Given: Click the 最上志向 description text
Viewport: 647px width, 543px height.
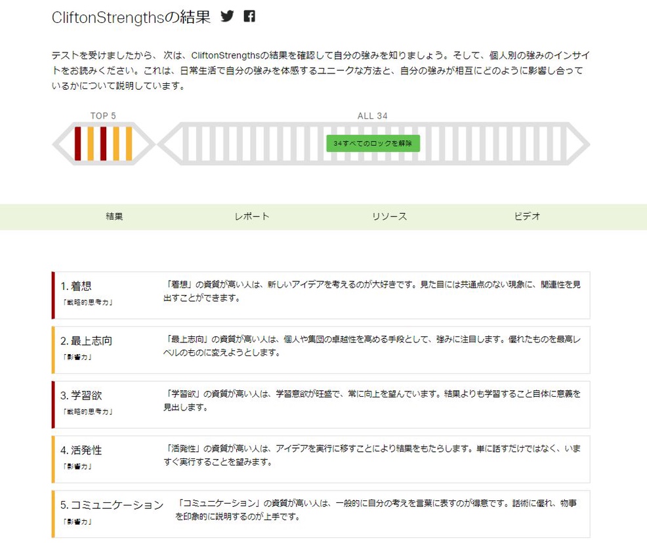Looking at the screenshot, I should [372, 346].
